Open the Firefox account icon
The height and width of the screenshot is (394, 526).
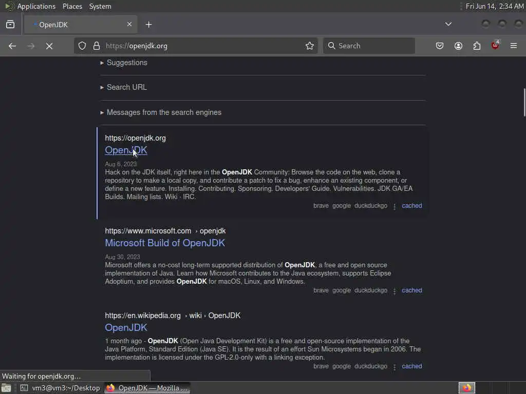pos(458,46)
